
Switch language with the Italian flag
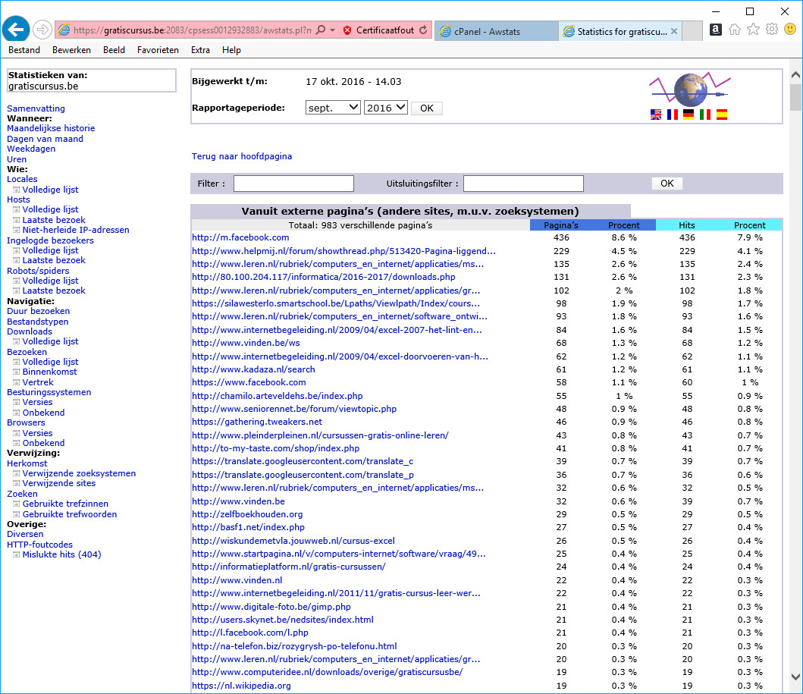(x=705, y=115)
